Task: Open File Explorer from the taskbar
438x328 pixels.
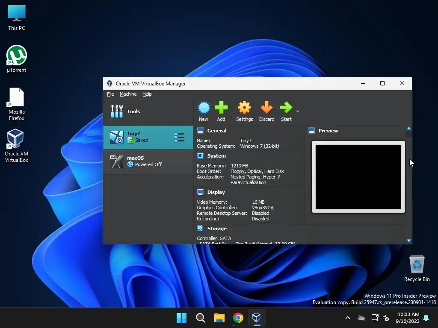Action: [x=219, y=318]
